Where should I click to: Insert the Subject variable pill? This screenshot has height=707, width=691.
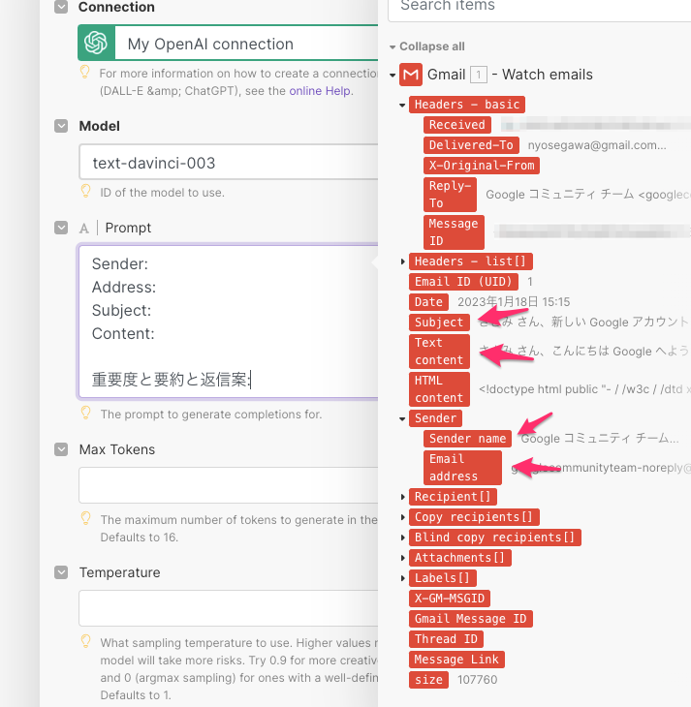439,323
